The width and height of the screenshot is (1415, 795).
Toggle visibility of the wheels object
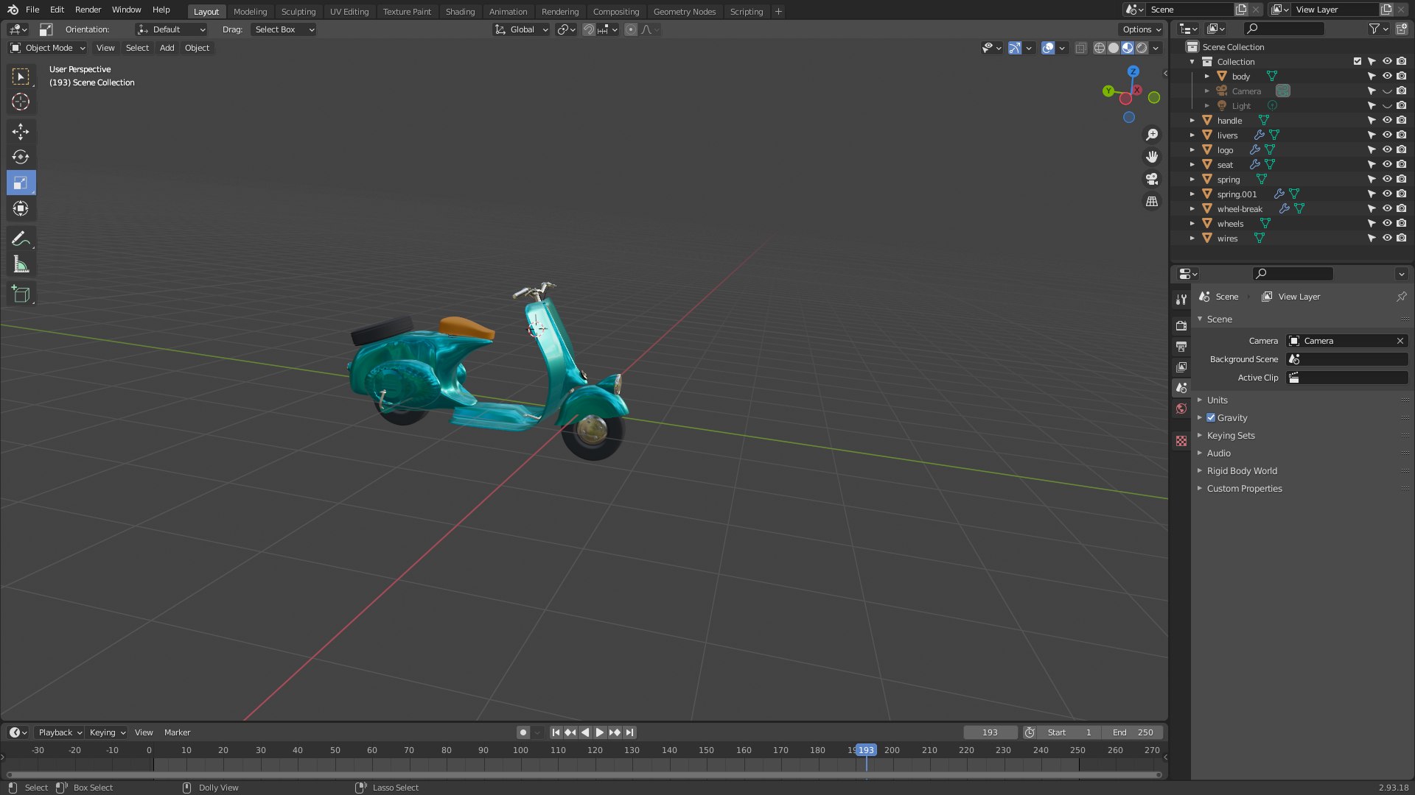coord(1386,223)
